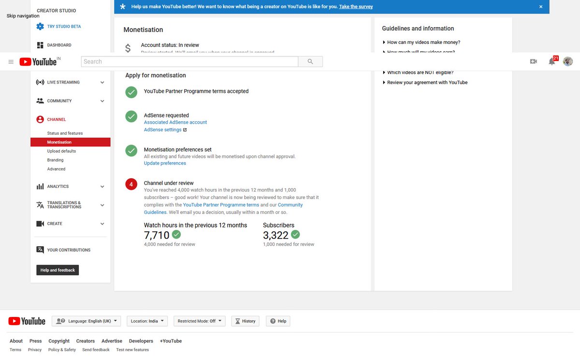Expand the Analytics section chevron
The height and width of the screenshot is (356, 580).
[102, 186]
